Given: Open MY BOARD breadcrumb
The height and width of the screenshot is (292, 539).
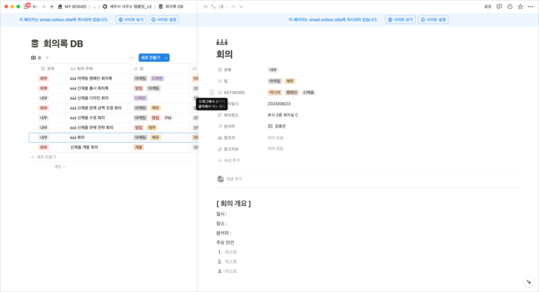Looking at the screenshot, I should pos(72,6).
